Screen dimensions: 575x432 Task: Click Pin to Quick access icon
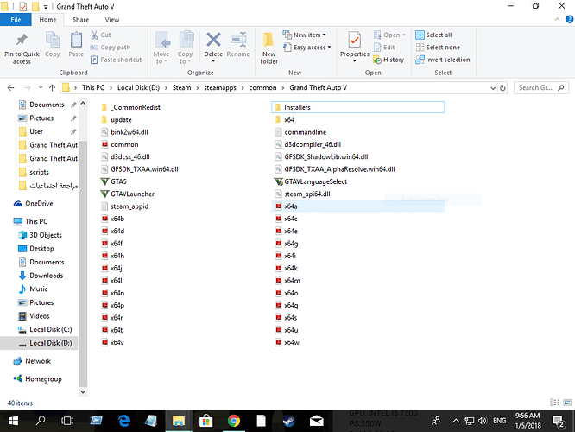tap(22, 41)
